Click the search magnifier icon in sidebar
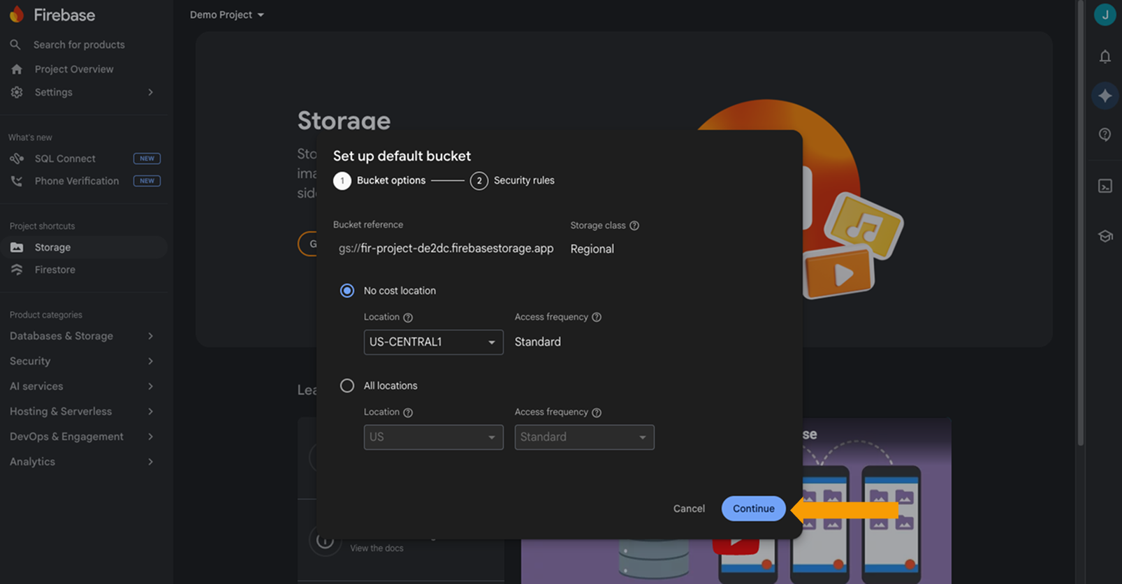1122x584 pixels. pyautogui.click(x=15, y=45)
